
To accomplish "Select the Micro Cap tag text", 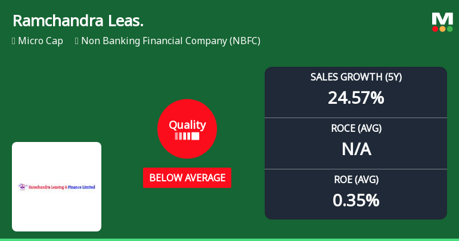I will pyautogui.click(x=41, y=41).
